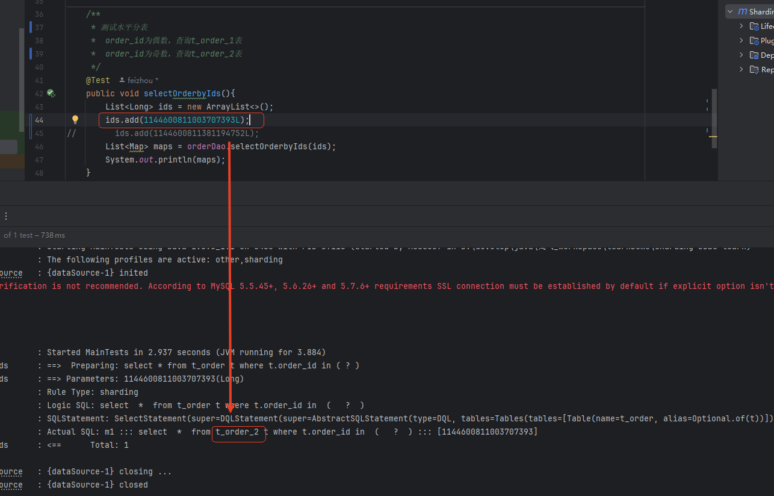Expand the Lifecycle node
Viewport: 774px width, 496px height.
[741, 26]
